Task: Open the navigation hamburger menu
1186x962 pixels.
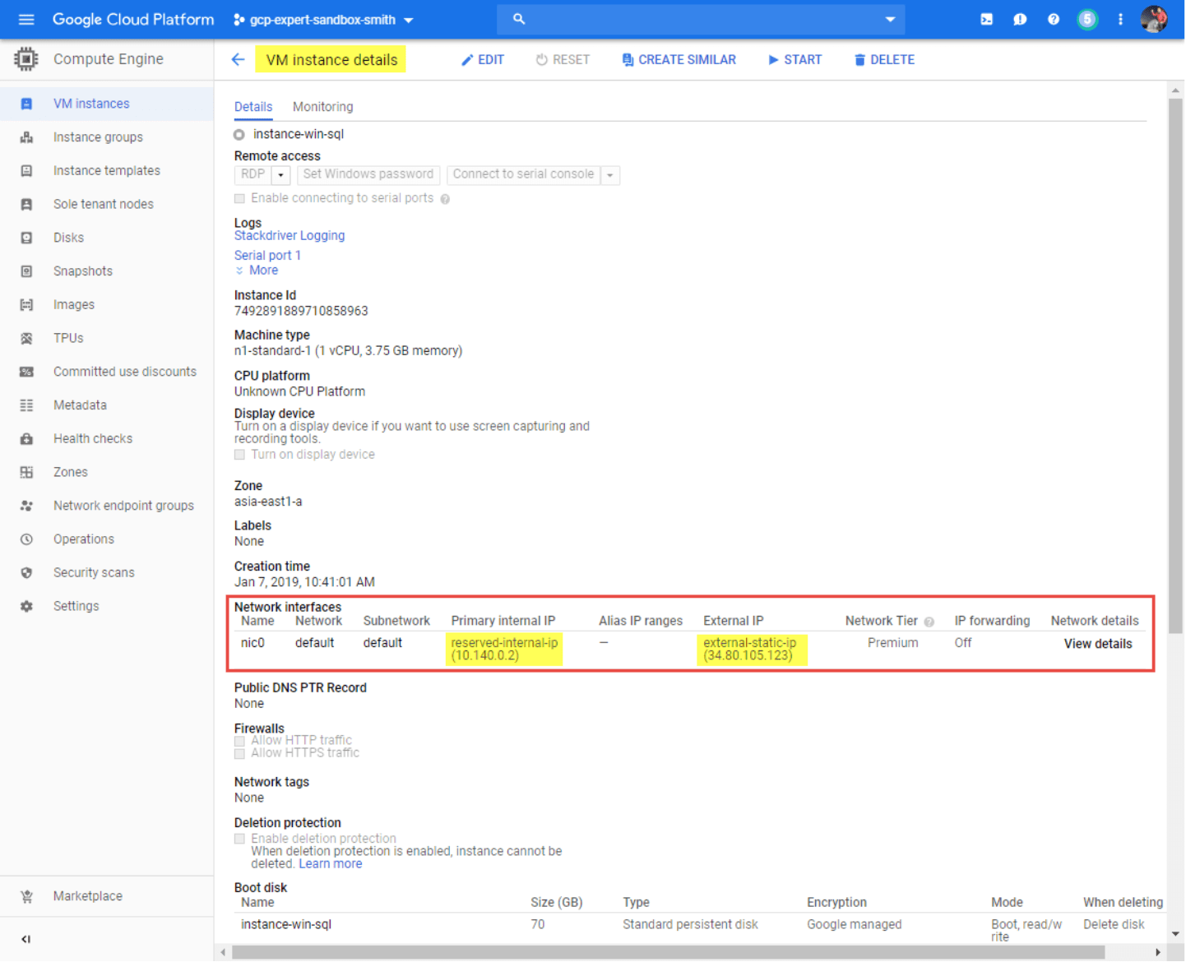Action: click(x=25, y=19)
